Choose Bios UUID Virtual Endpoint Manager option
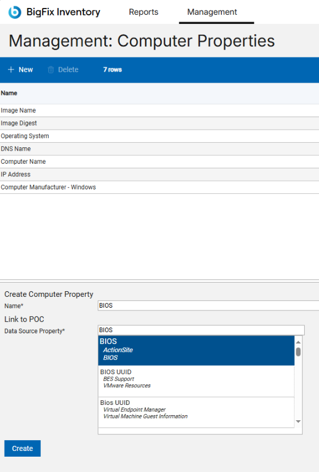The width and height of the screenshot is (319, 472). coord(196,412)
